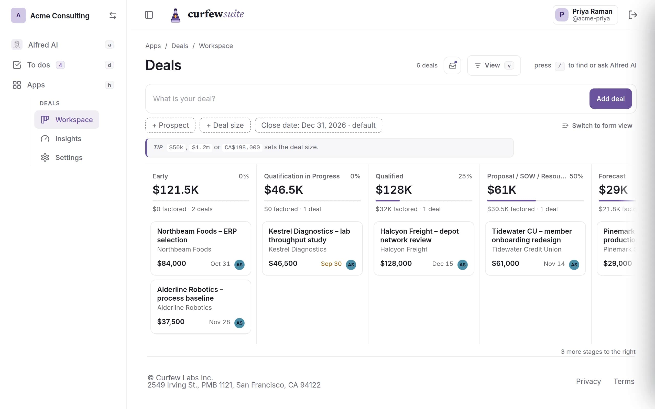The height and width of the screenshot is (409, 655).
Task: Click the Acme Consulting A avatar
Action: coord(18,15)
